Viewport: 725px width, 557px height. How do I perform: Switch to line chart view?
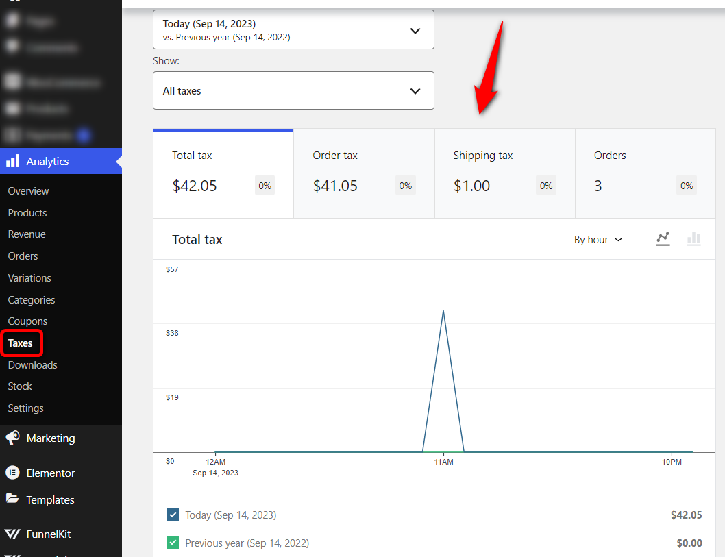[662, 239]
